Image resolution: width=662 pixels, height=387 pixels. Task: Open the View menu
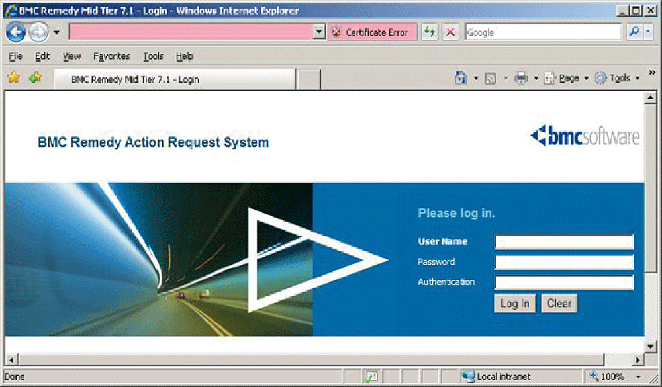point(71,56)
